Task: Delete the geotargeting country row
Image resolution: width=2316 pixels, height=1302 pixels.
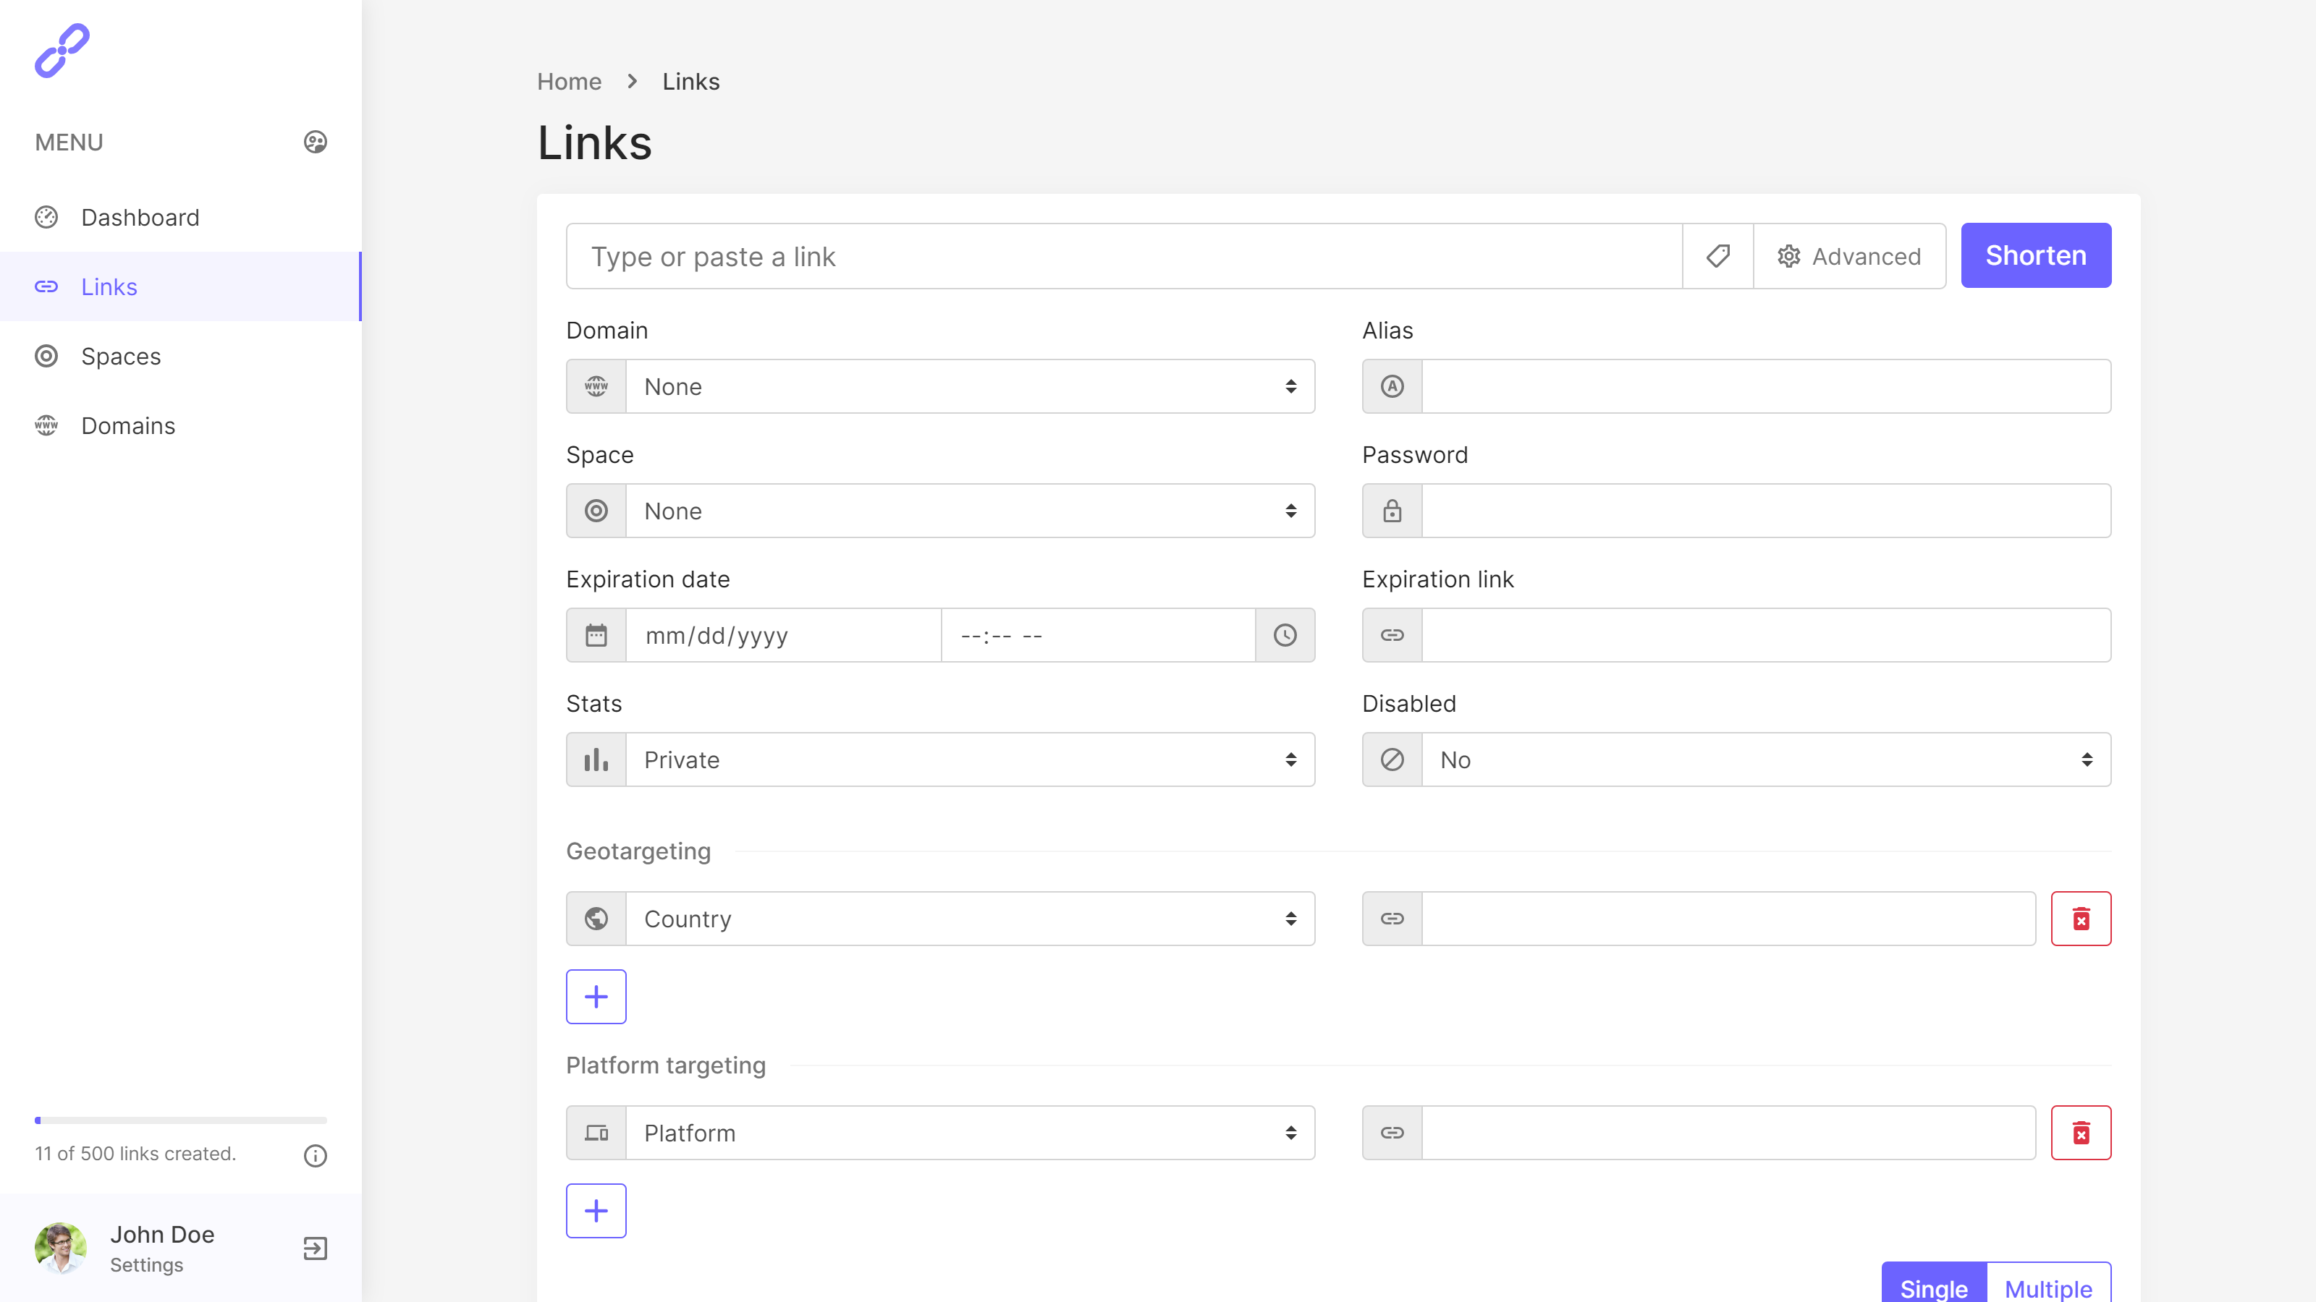Action: (x=2081, y=919)
